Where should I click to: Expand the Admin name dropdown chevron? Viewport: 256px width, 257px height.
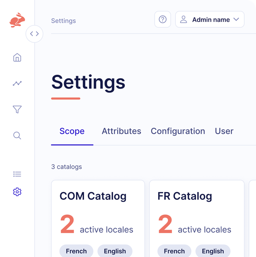236,20
